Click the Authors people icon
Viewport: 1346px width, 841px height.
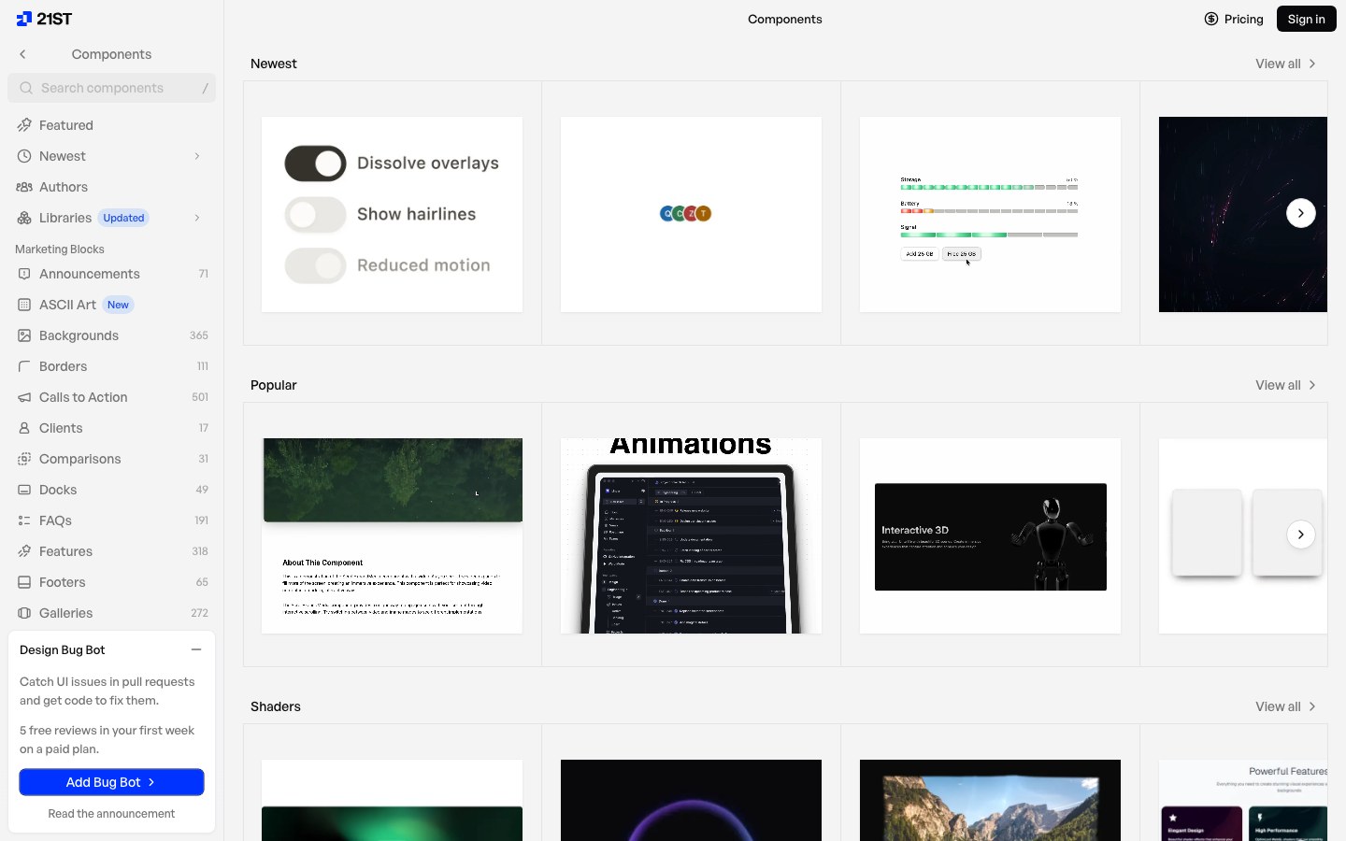[x=24, y=187]
